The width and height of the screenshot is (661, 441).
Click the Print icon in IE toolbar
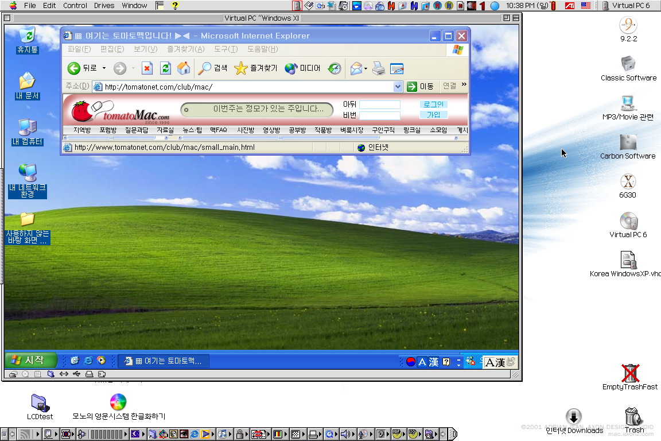[378, 68]
